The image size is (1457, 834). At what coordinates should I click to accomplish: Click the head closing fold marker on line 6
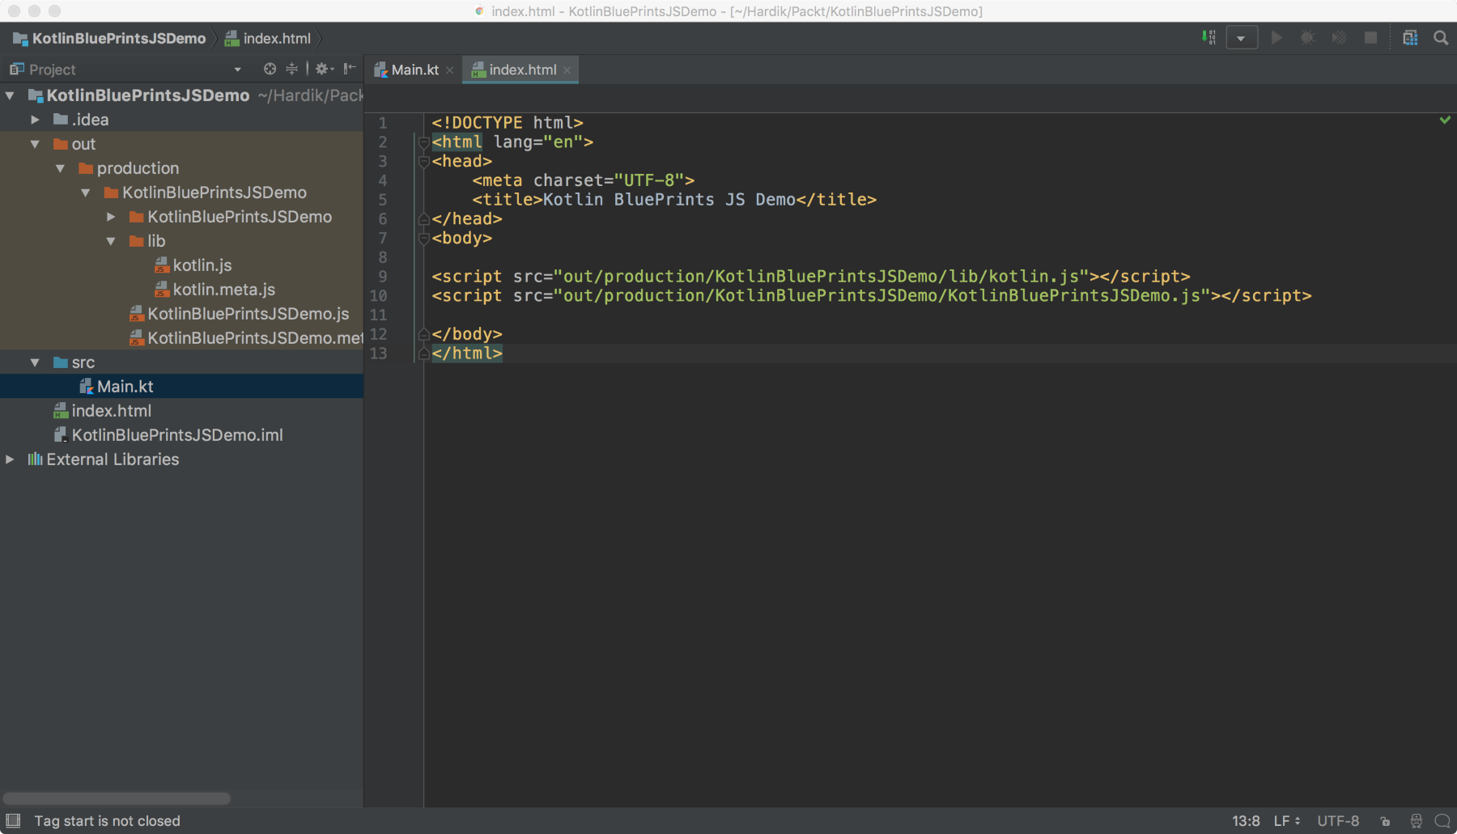(423, 219)
